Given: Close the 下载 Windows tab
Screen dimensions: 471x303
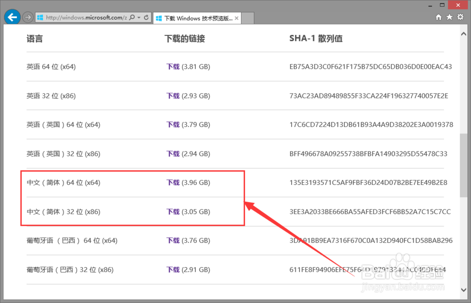Looking at the screenshot, I should 237,18.
